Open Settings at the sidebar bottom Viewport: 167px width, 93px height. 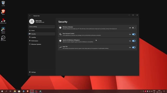point(42,72)
